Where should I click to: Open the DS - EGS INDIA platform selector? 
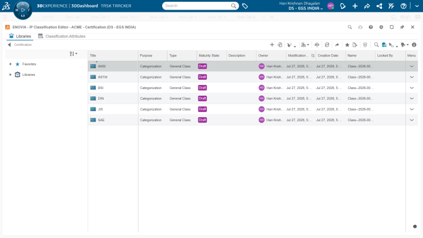coord(306,8)
